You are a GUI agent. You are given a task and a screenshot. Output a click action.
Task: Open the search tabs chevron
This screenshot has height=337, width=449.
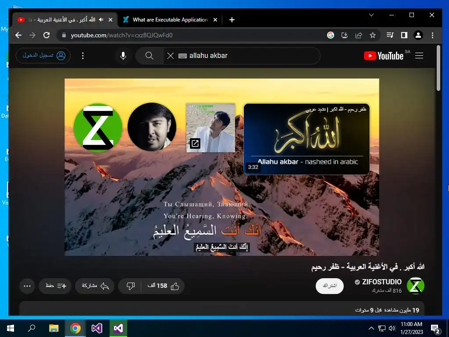pyautogui.click(x=371, y=15)
